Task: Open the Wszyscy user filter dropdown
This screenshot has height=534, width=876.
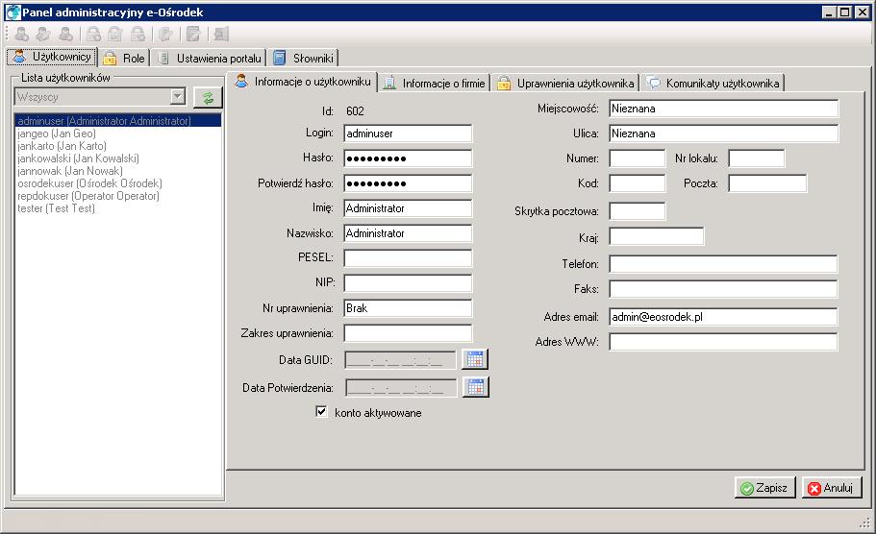Action: (x=178, y=97)
